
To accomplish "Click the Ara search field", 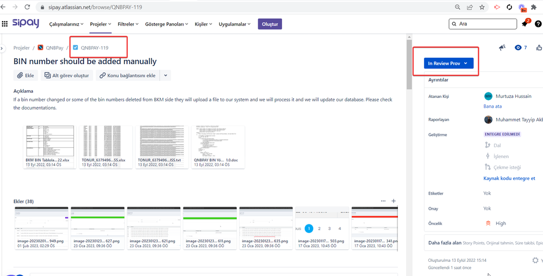I will tap(483, 24).
